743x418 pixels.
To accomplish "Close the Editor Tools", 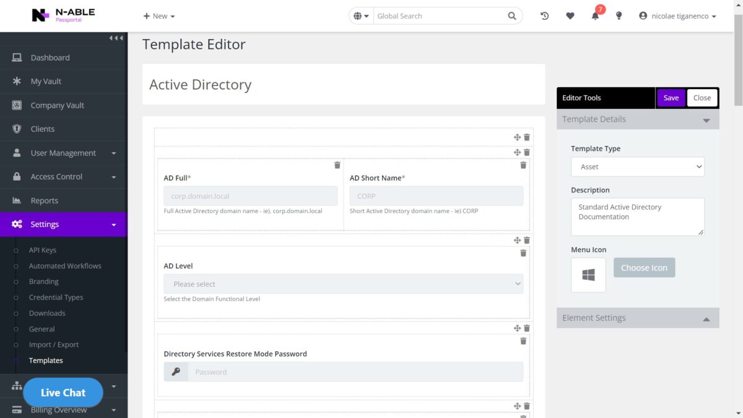I will (x=702, y=98).
